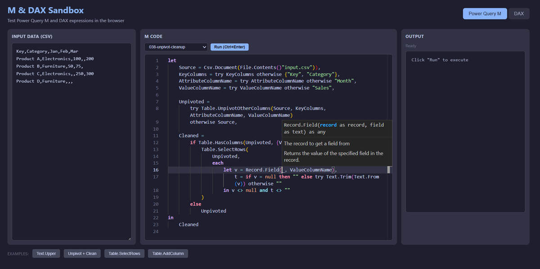Click the 'Ready' status label
This screenshot has width=540, height=269.
pos(411,46)
